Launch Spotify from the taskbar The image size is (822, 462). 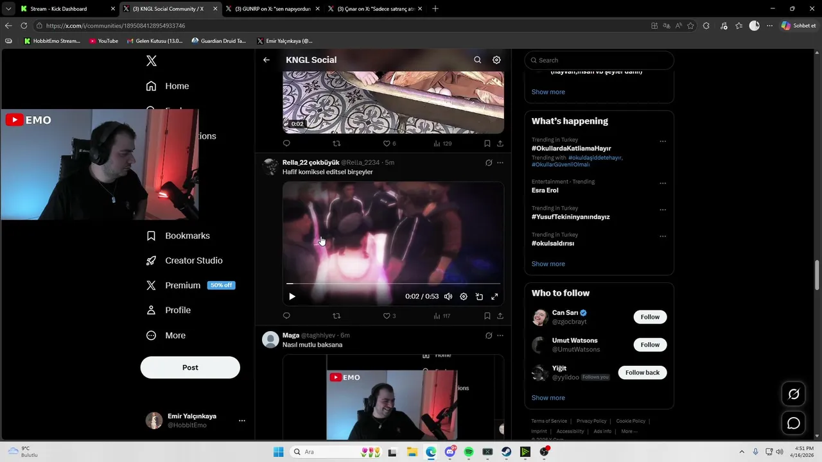469,452
